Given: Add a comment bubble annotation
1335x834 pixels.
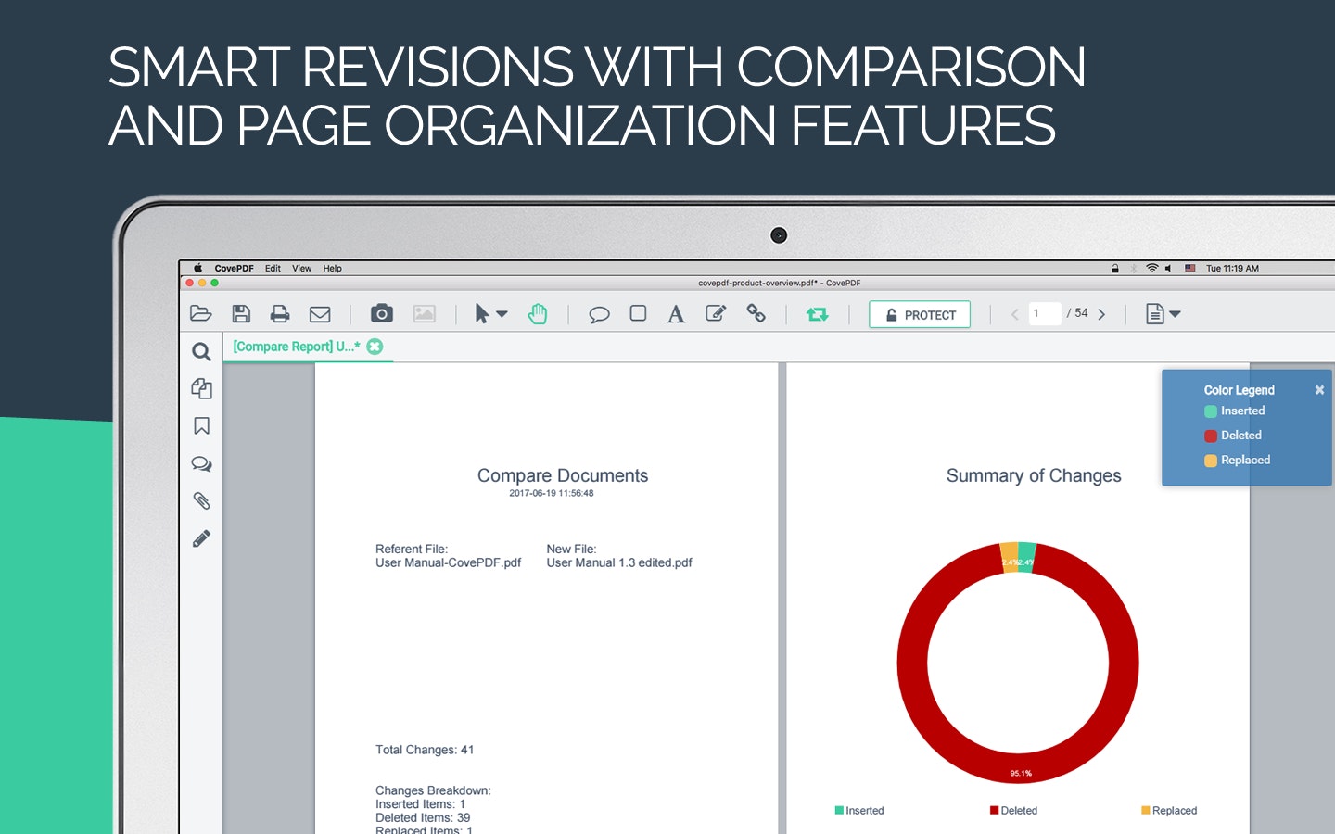Looking at the screenshot, I should [599, 315].
